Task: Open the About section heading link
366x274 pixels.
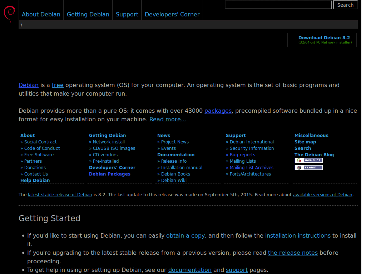Action: tap(28, 135)
